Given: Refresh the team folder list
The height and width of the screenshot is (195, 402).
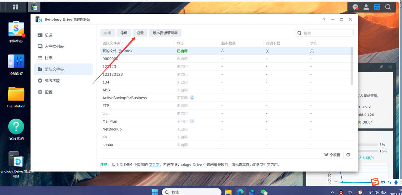Looking at the screenshot, I should tap(348, 155).
